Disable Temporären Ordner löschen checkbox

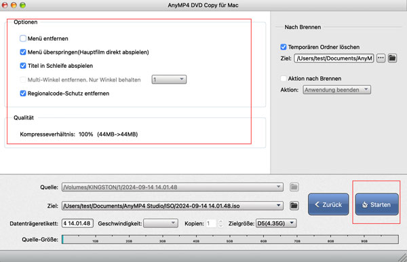283,47
